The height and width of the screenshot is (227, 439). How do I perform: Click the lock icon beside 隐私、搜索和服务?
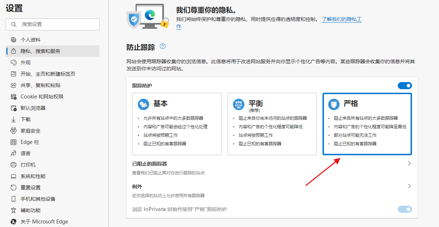pos(13,51)
